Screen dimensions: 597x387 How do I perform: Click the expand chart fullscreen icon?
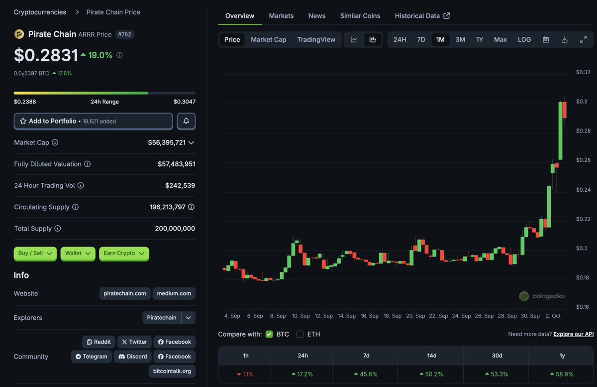click(584, 40)
